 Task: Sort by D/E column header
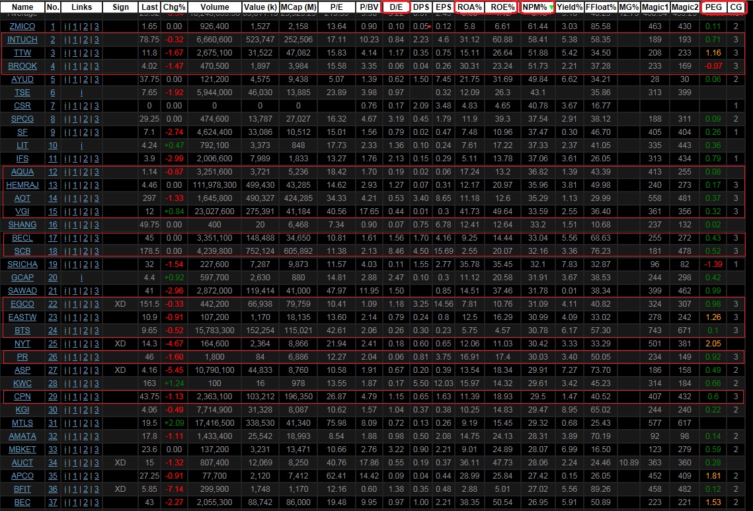[x=396, y=7]
